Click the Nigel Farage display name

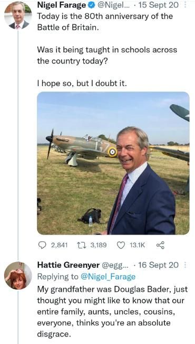62,5
